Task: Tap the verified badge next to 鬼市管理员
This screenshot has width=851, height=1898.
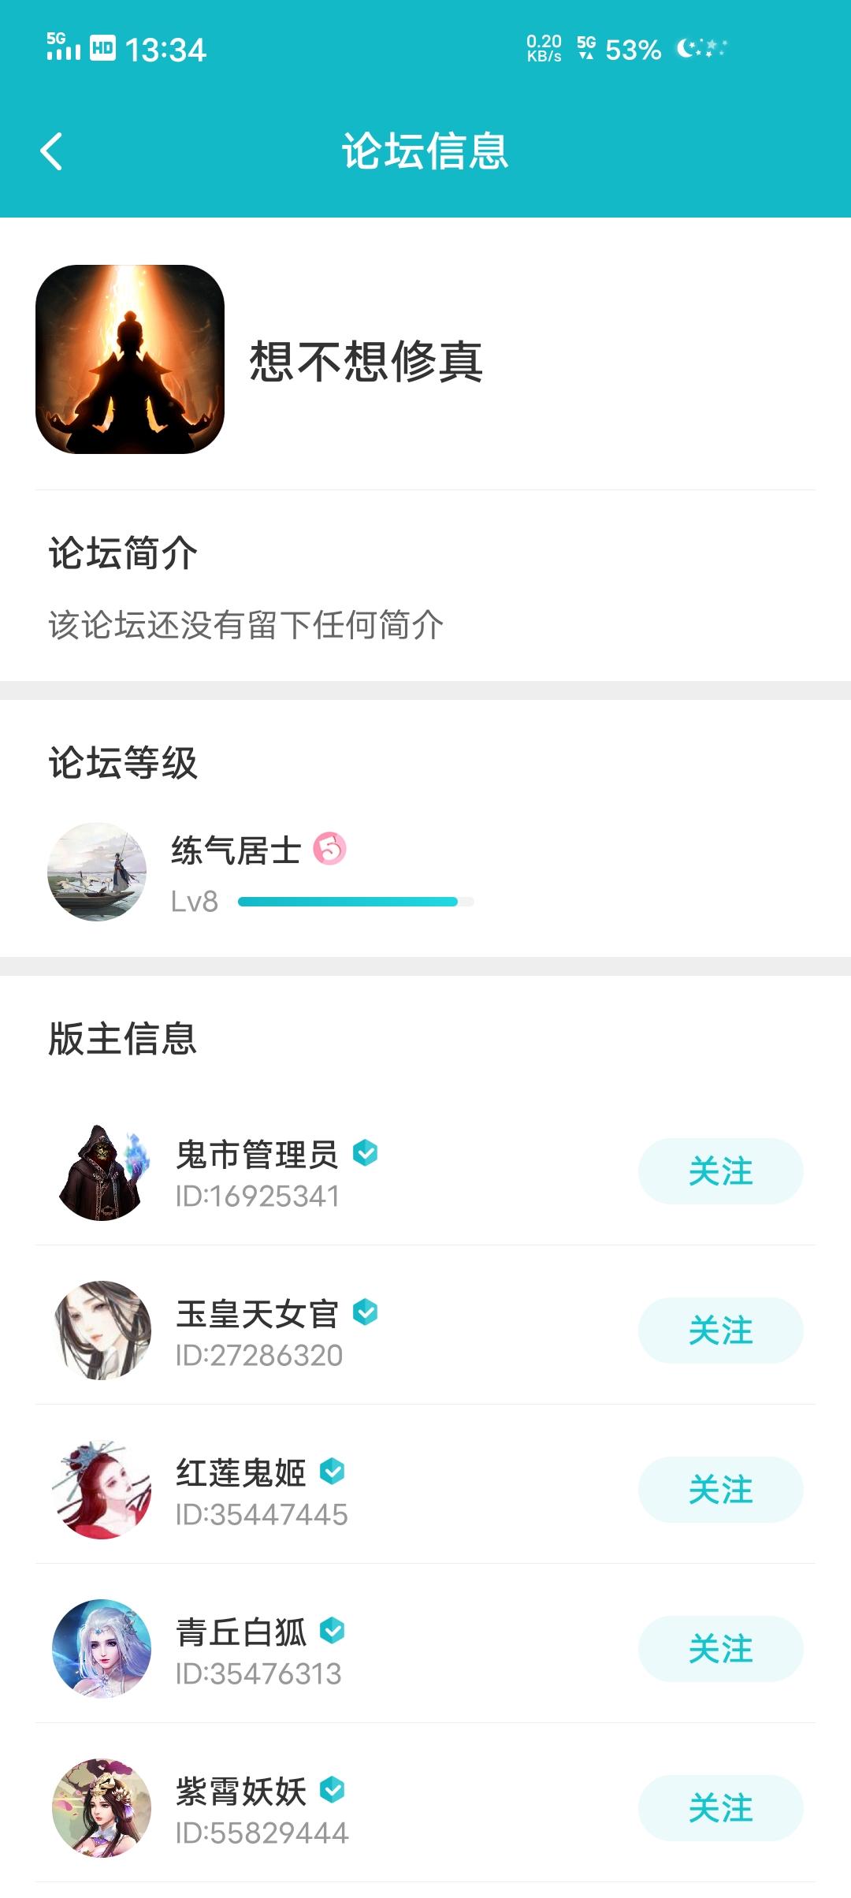Action: point(365,1153)
